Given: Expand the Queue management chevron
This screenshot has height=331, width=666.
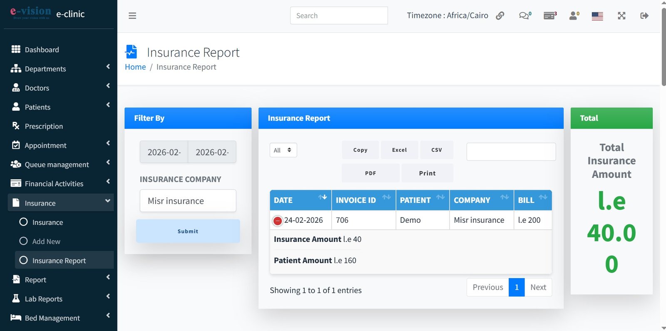Looking at the screenshot, I should coord(108,162).
